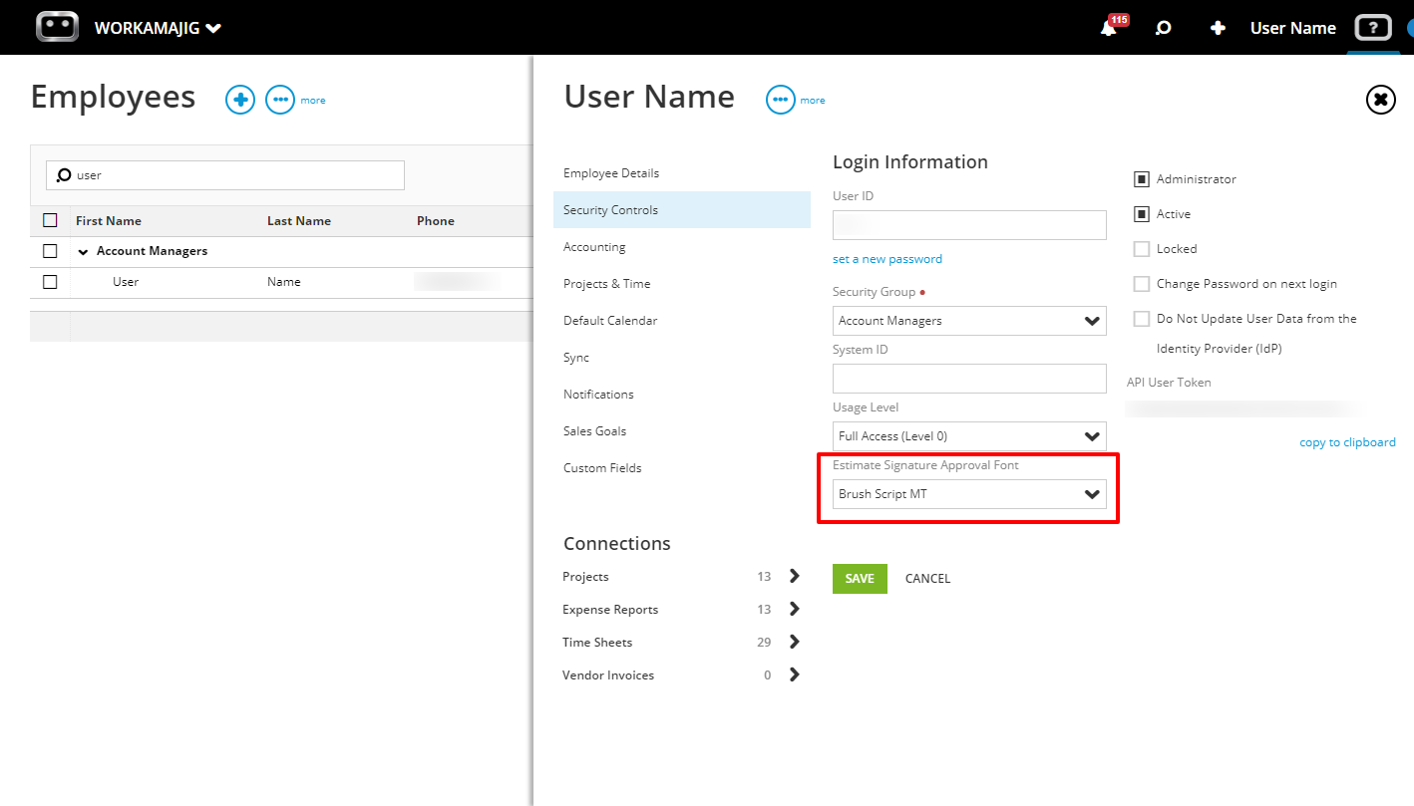Screen dimensions: 1414x806
Task: Tick the Account Managers group checkbox
Action: [x=50, y=251]
